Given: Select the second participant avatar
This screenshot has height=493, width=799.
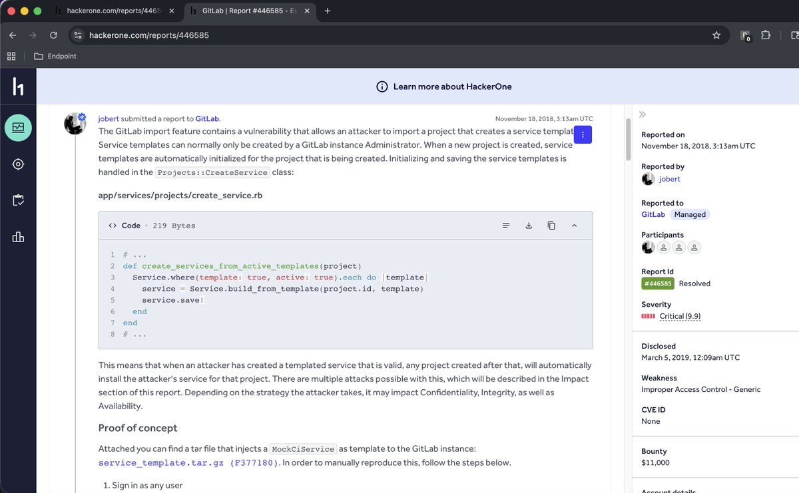Looking at the screenshot, I should (x=663, y=247).
